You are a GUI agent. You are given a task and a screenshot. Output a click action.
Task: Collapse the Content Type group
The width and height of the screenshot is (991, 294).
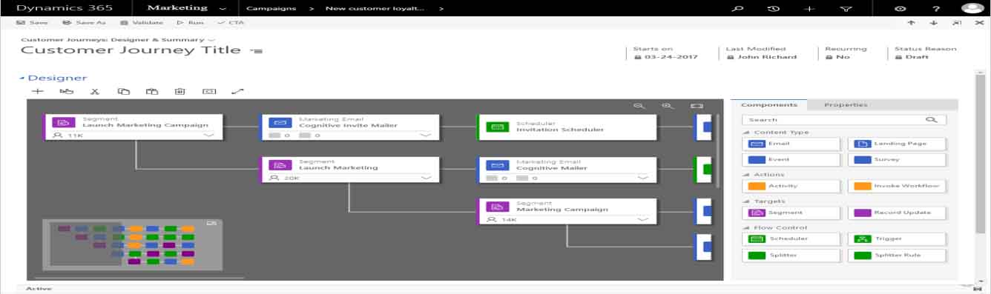(x=745, y=133)
